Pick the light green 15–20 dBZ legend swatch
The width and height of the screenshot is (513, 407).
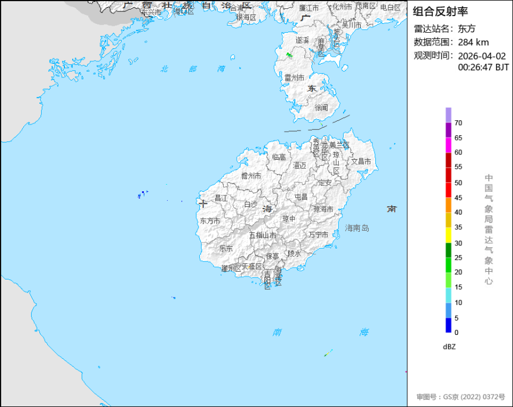coord(448,280)
